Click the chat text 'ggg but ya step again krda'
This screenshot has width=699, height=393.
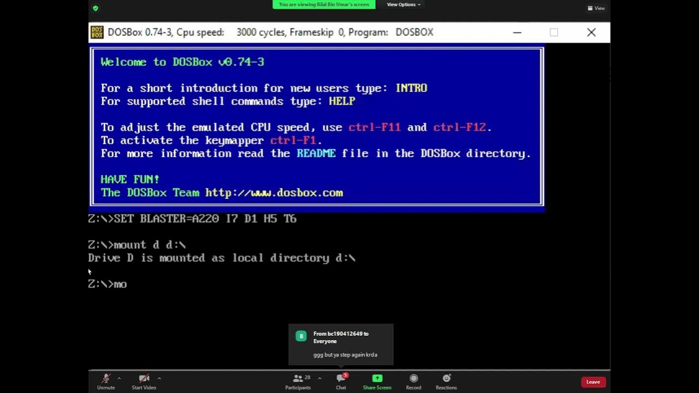pyautogui.click(x=345, y=355)
